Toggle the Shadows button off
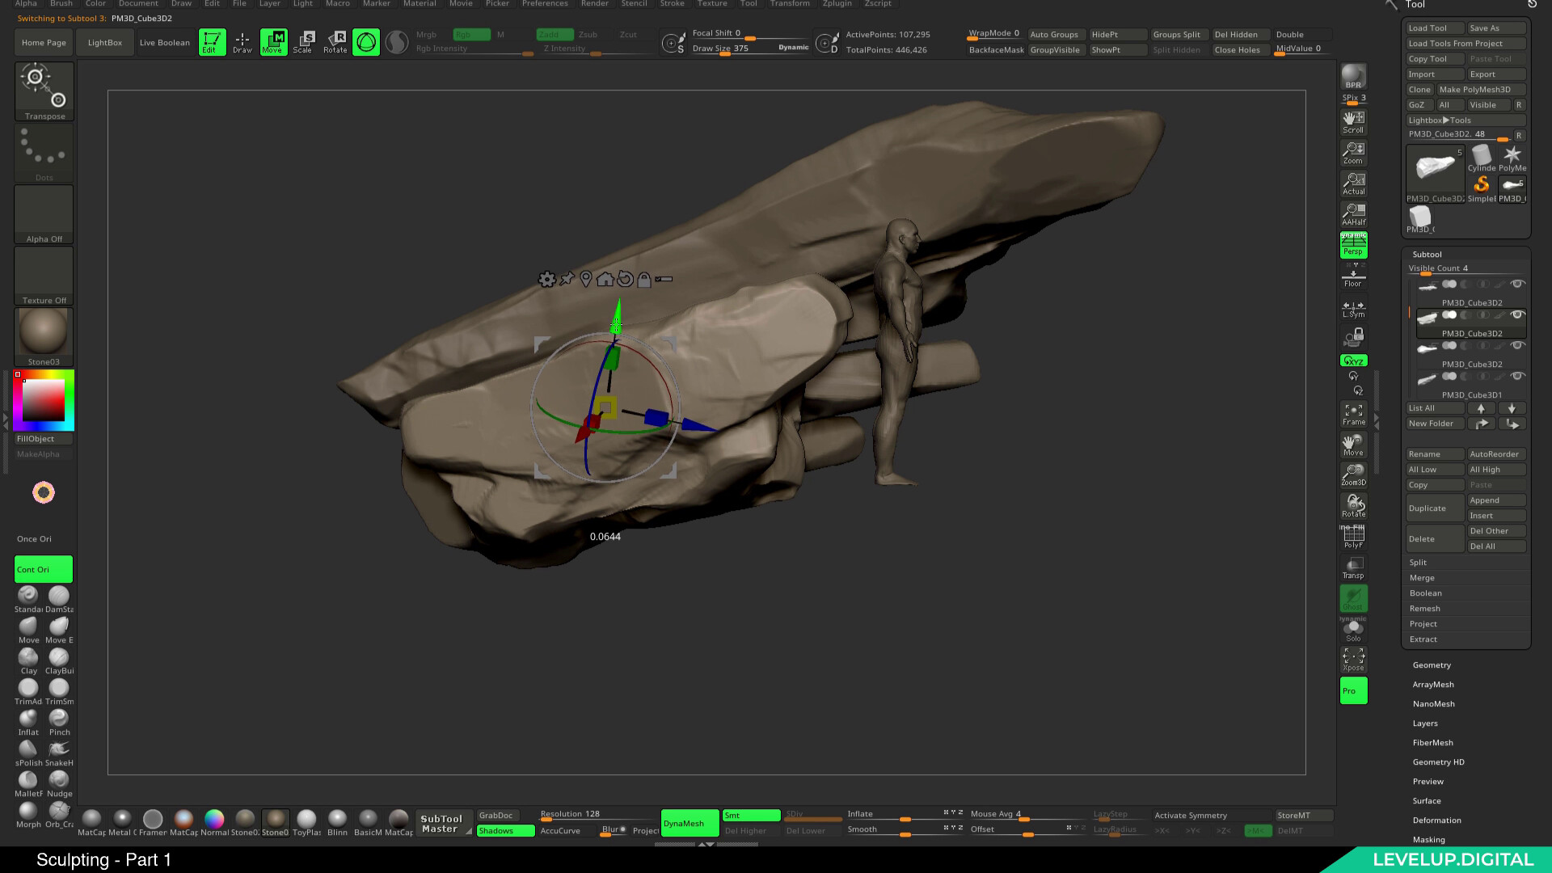 [x=505, y=831]
